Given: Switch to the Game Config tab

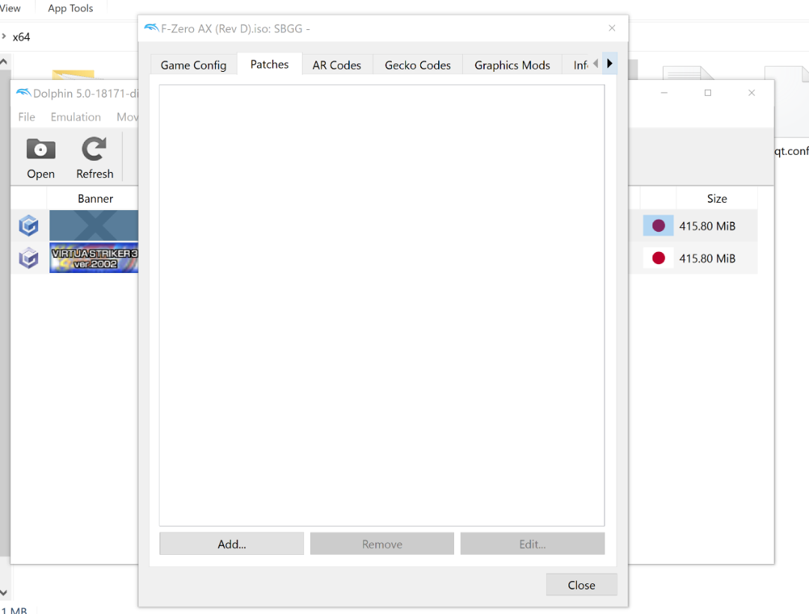Looking at the screenshot, I should pos(193,65).
